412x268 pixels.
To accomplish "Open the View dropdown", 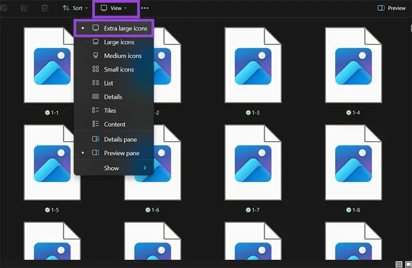I will (x=114, y=8).
